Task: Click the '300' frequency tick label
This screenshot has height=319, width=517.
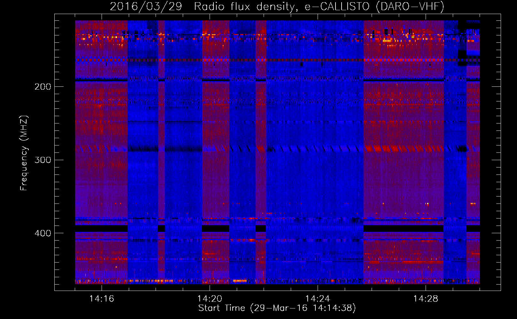Action: point(43,160)
